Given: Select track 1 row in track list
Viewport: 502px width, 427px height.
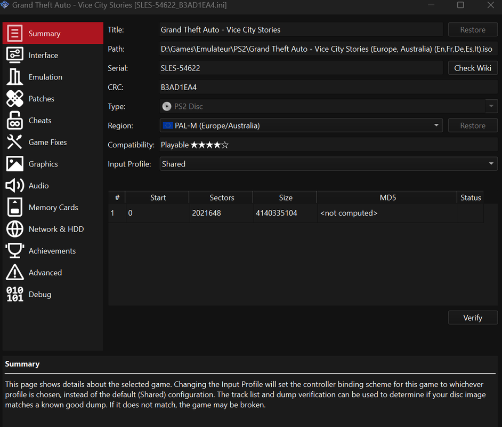Looking at the screenshot, I should click(x=296, y=213).
